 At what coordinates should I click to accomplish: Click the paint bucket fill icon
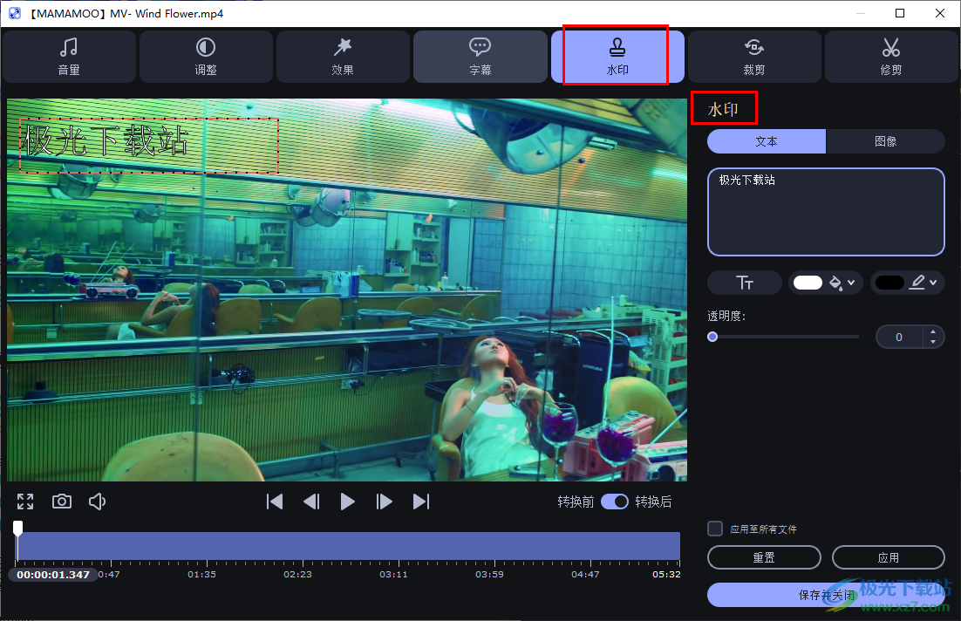[x=835, y=283]
